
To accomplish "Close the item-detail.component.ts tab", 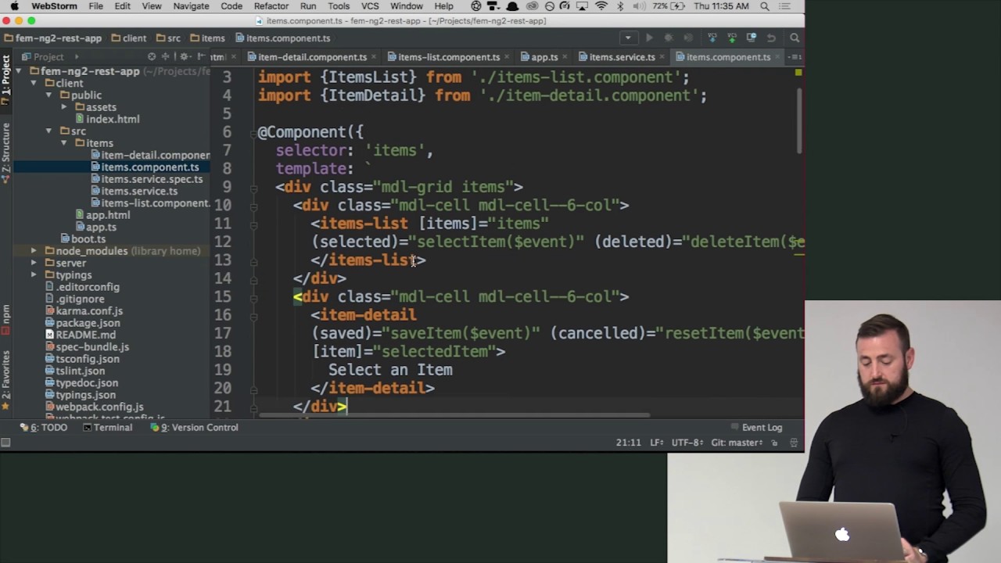I will tap(373, 57).
